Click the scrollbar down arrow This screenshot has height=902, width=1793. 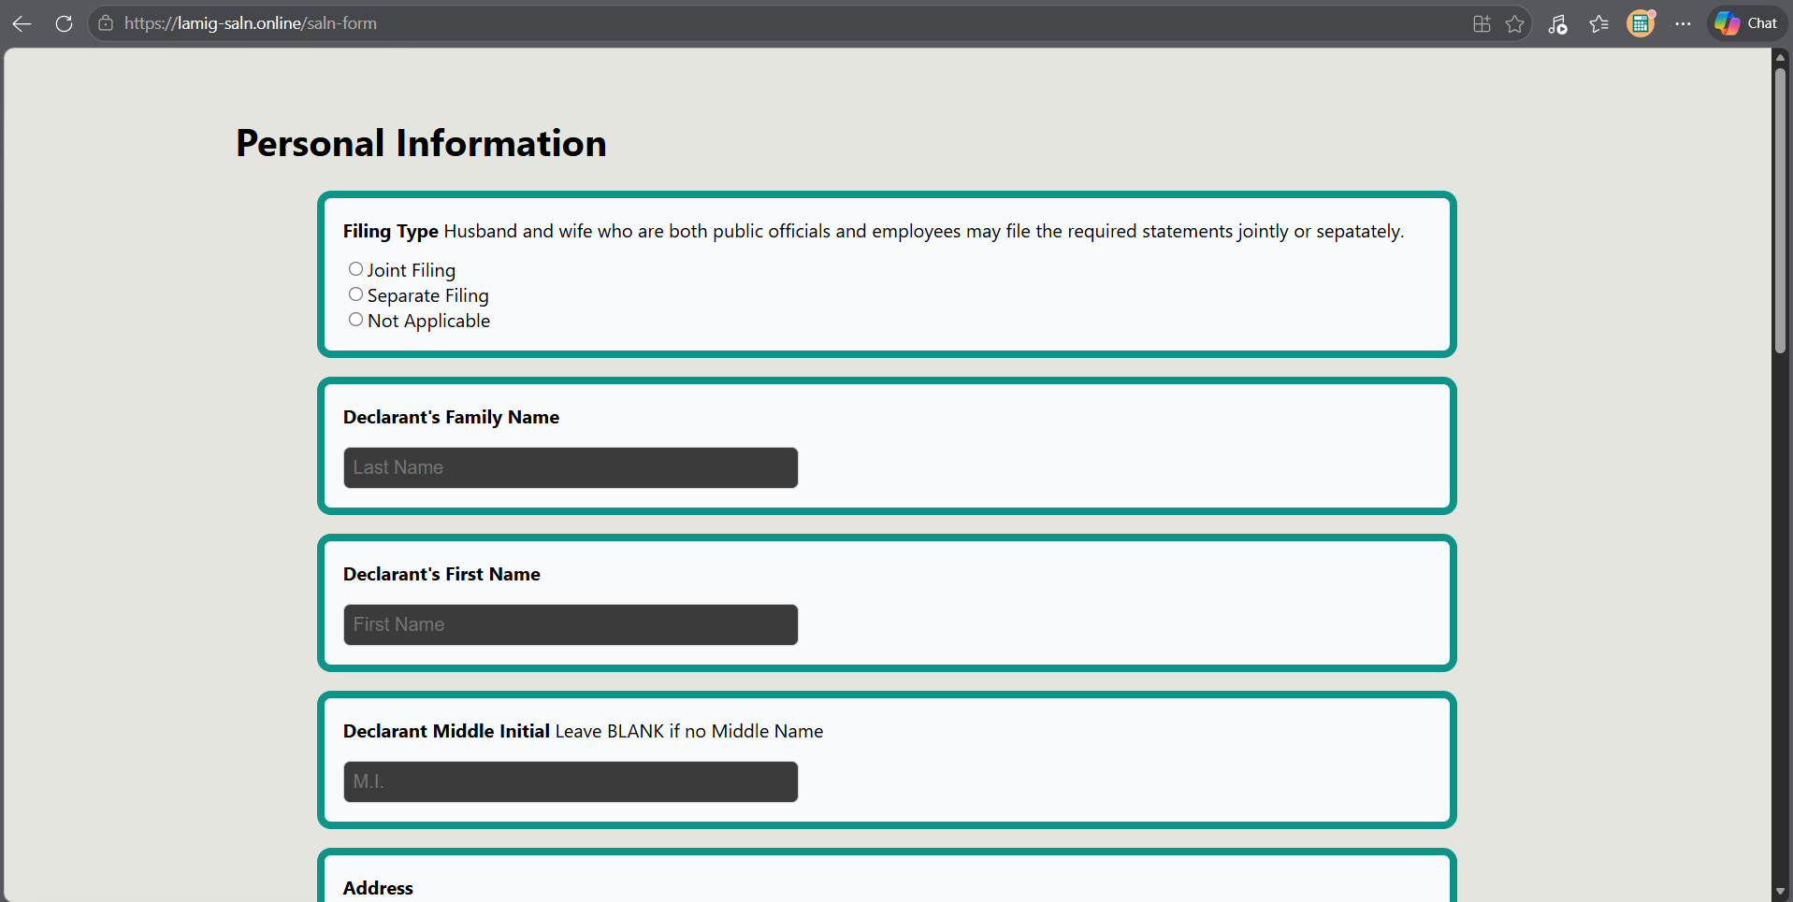click(x=1781, y=892)
